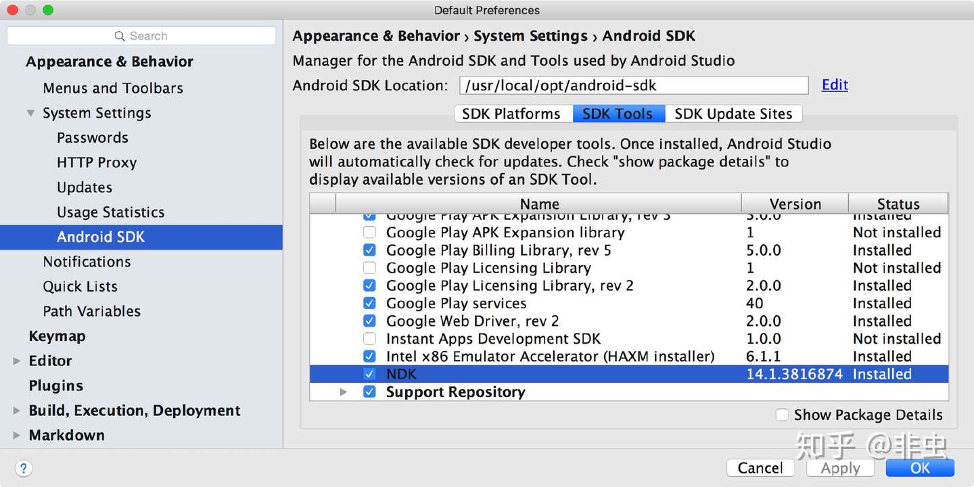
Task: Click the search magnifier icon
Action: tap(120, 36)
